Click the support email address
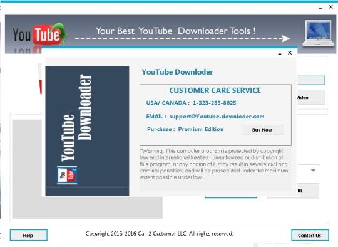Viewport: 338px width, 247px height. tap(217, 117)
